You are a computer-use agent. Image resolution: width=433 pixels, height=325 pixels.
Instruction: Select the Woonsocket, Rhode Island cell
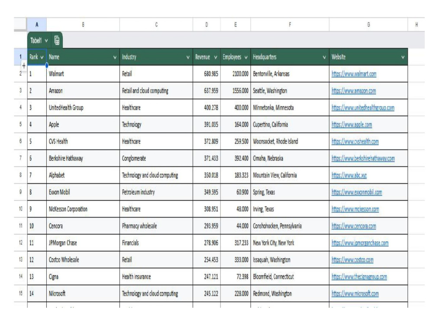click(290, 141)
